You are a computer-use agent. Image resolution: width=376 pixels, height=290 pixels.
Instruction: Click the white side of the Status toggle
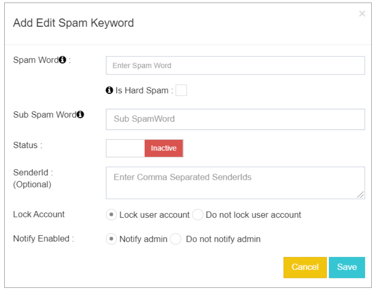(125, 148)
